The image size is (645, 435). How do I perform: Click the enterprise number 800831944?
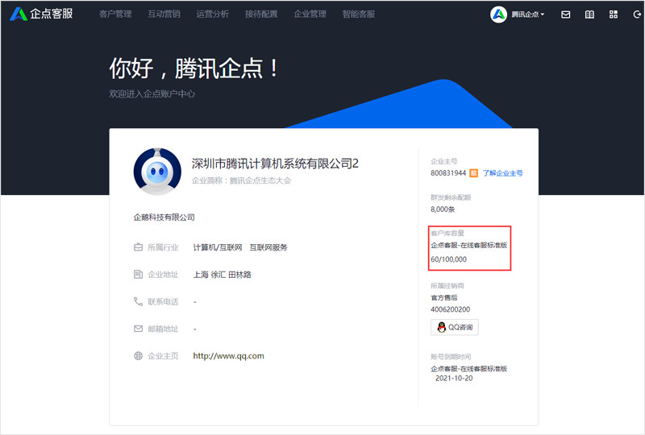[x=448, y=173]
